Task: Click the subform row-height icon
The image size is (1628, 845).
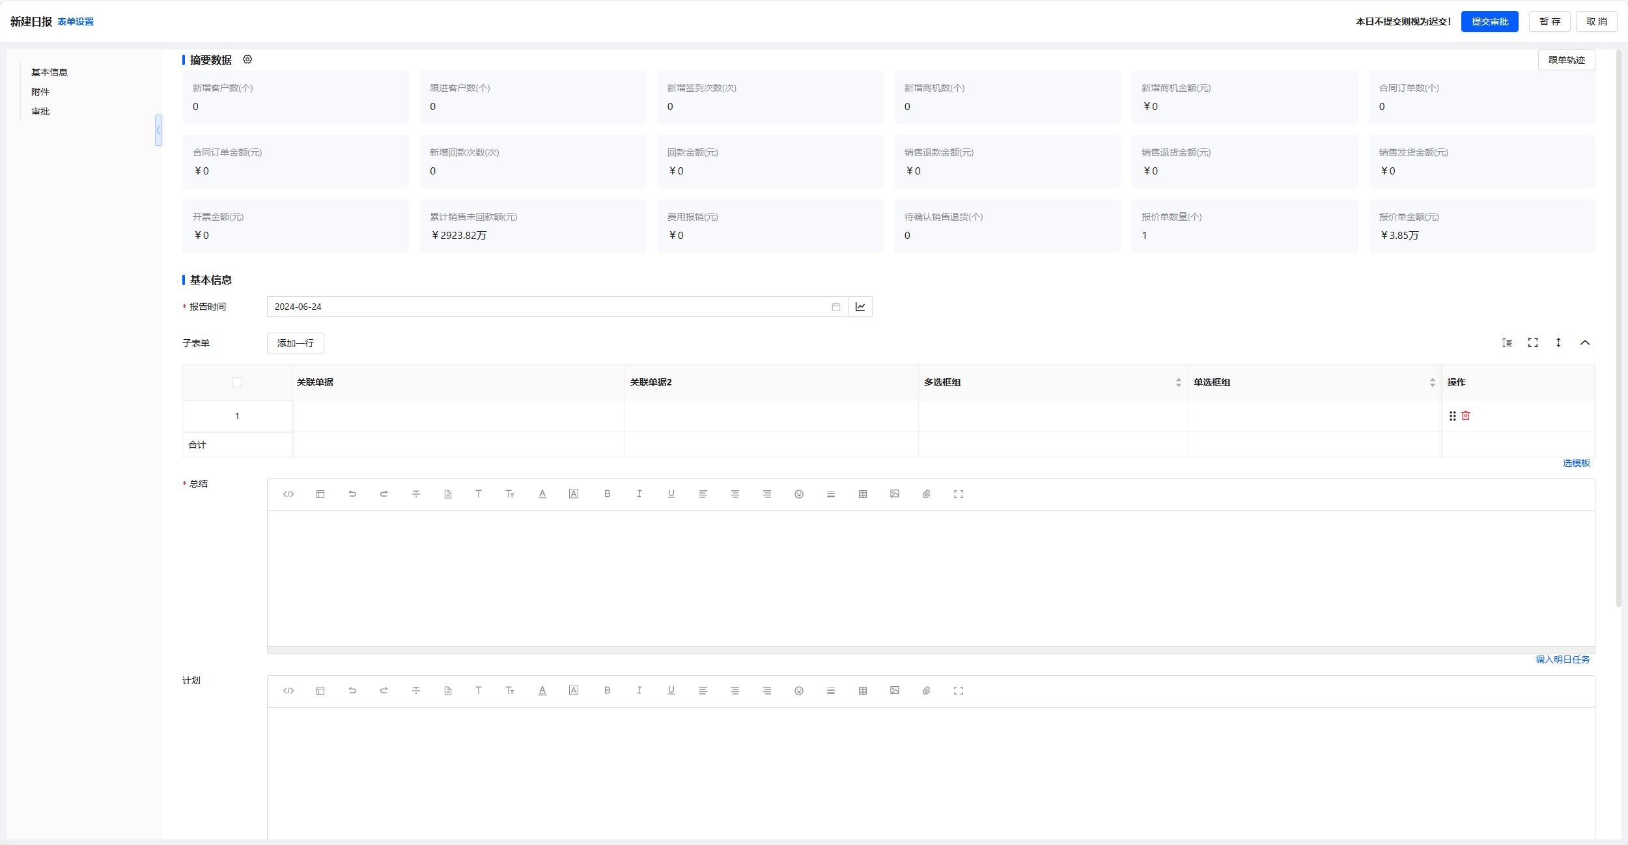Action: point(1507,342)
